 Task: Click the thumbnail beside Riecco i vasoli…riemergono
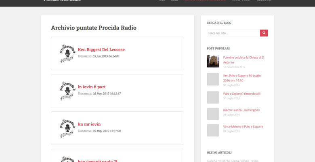pos(213,114)
